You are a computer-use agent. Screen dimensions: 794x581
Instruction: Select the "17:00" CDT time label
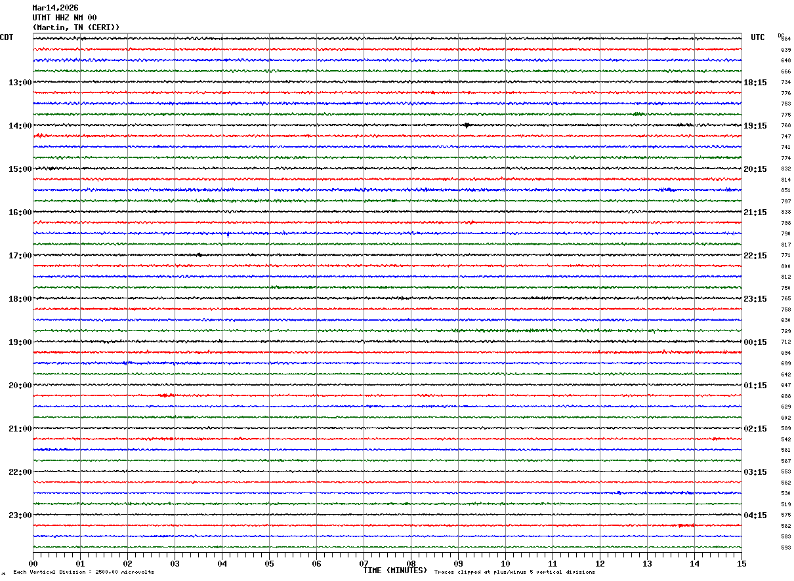[x=20, y=256]
